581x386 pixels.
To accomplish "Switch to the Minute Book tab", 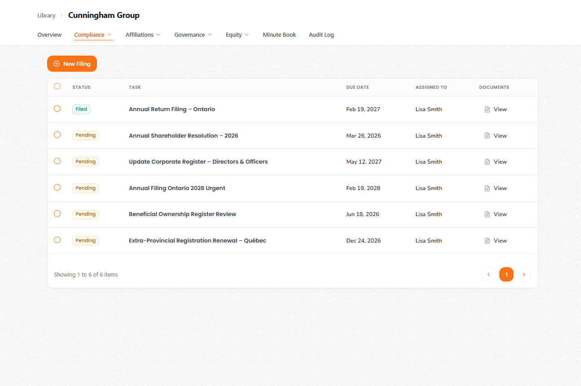I will [x=279, y=35].
